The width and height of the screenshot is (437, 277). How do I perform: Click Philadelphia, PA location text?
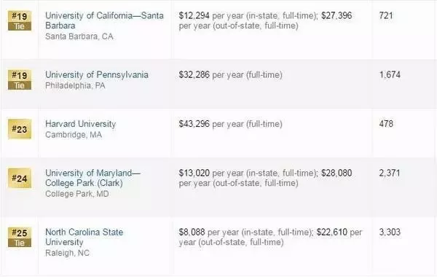(75, 85)
